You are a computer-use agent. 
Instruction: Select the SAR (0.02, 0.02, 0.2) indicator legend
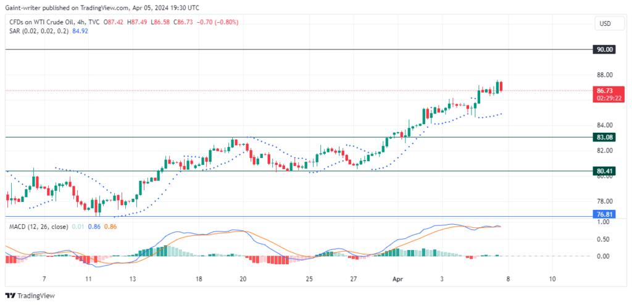tap(38, 31)
